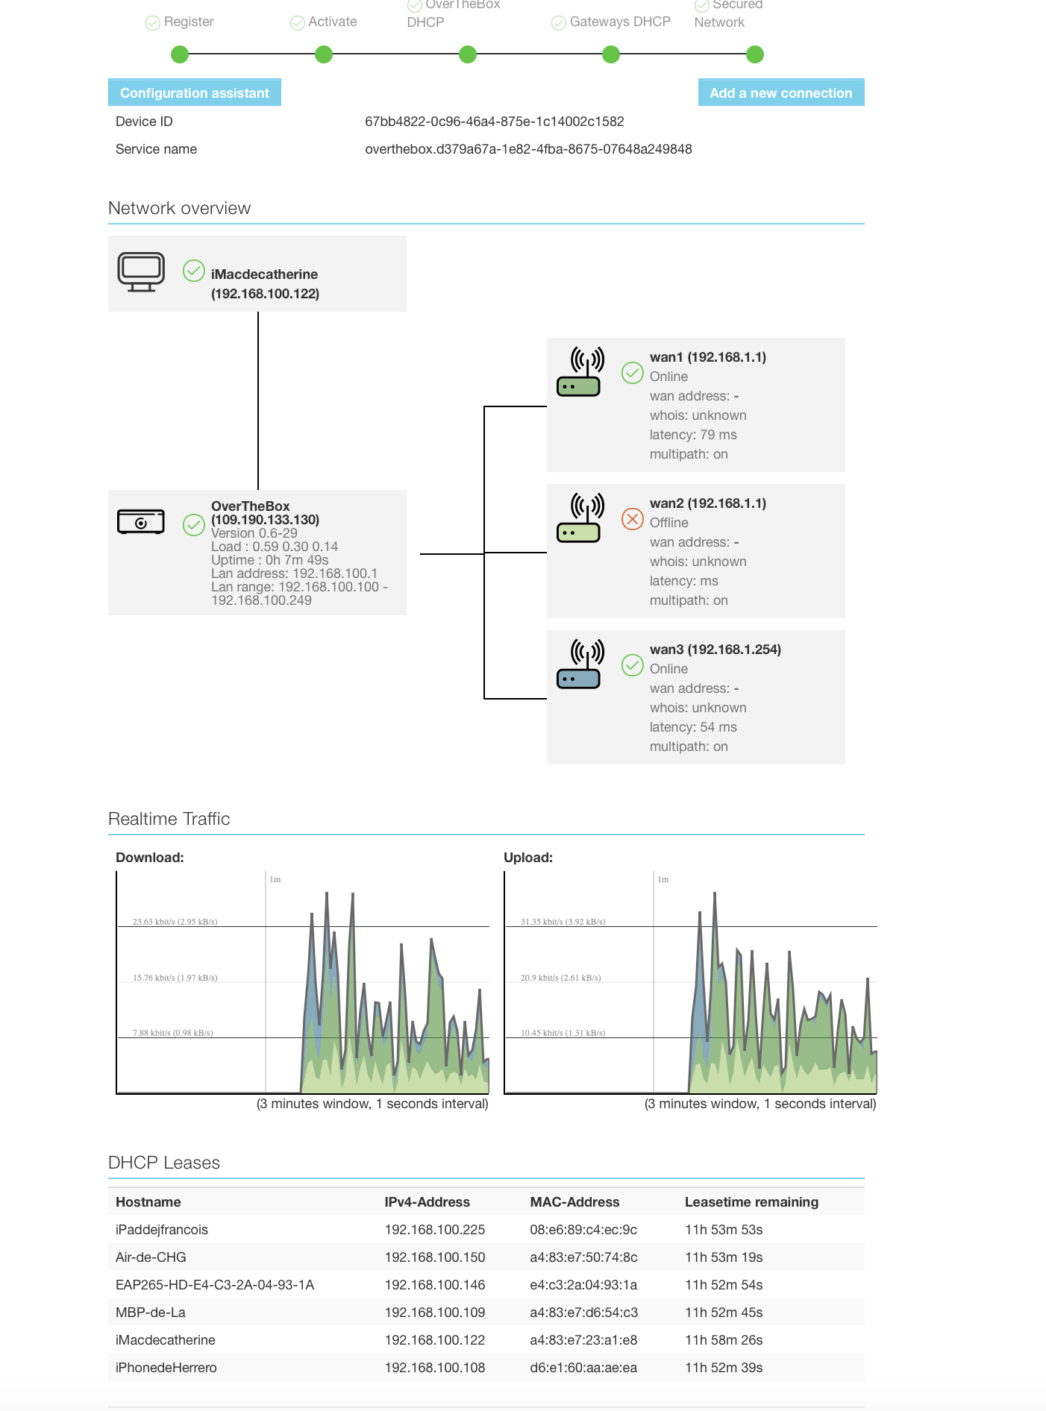Click the OverTheBox green status checkmark
The image size is (1046, 1411).
pyautogui.click(x=194, y=525)
